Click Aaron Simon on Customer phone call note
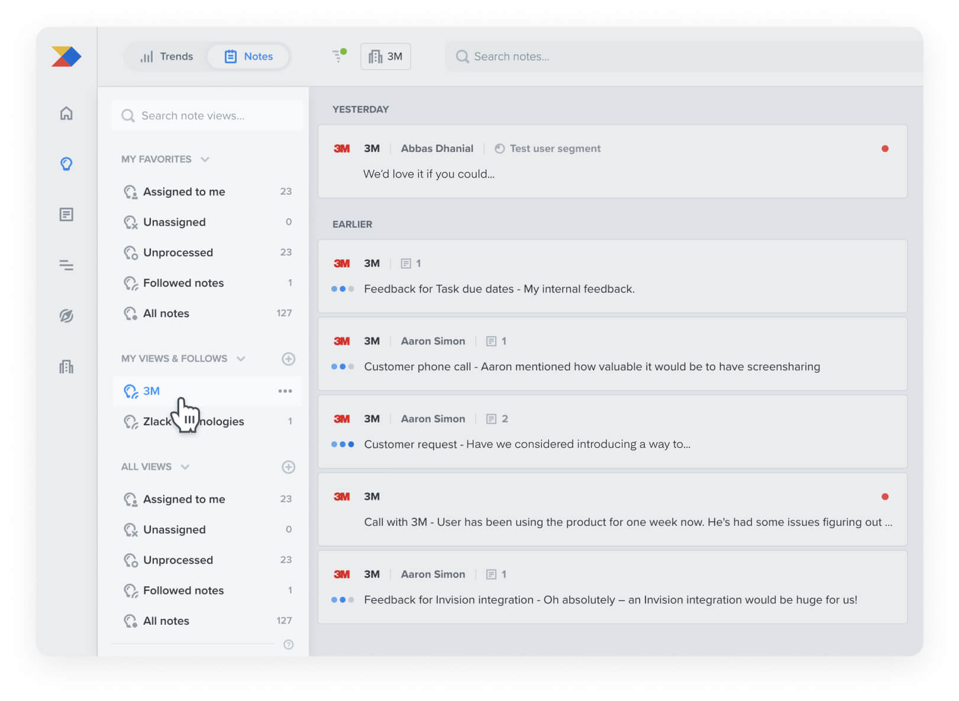 (x=433, y=341)
